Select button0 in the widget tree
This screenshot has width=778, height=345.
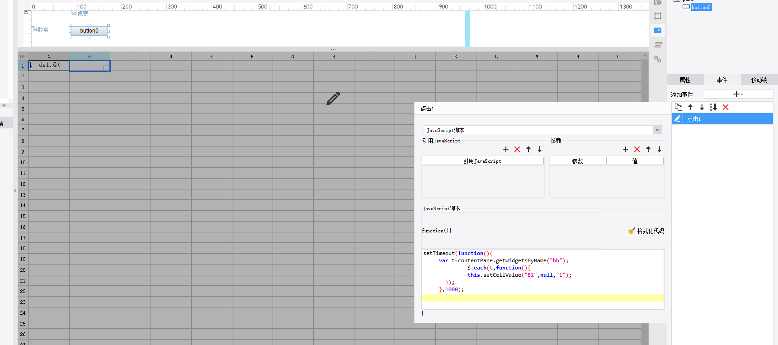[701, 7]
